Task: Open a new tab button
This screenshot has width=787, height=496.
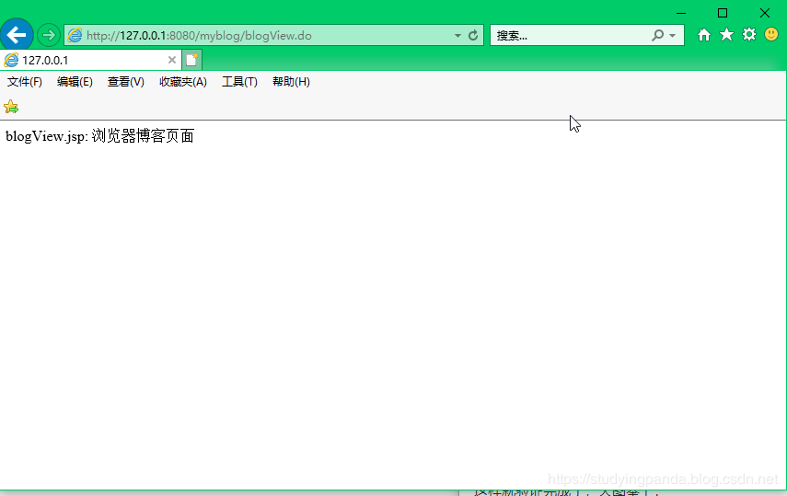Action: pyautogui.click(x=191, y=60)
